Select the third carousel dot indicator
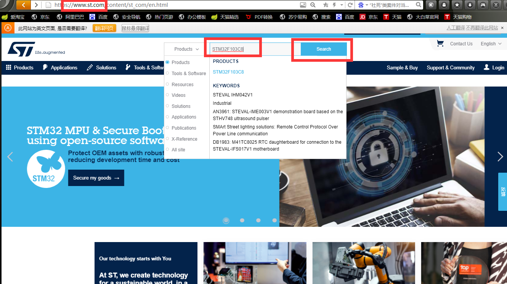The image size is (507, 284). (258, 220)
